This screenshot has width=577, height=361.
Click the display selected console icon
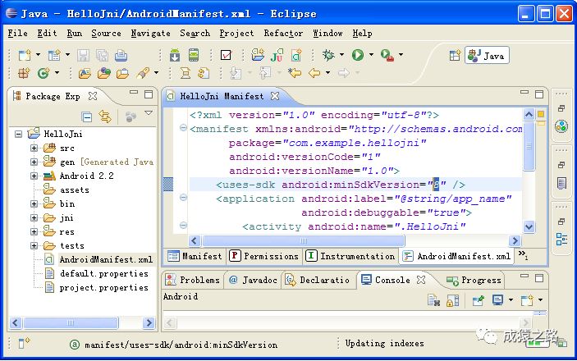point(497,300)
